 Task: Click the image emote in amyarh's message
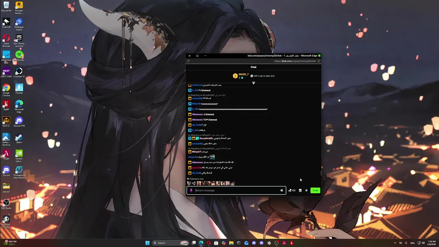[212, 157]
